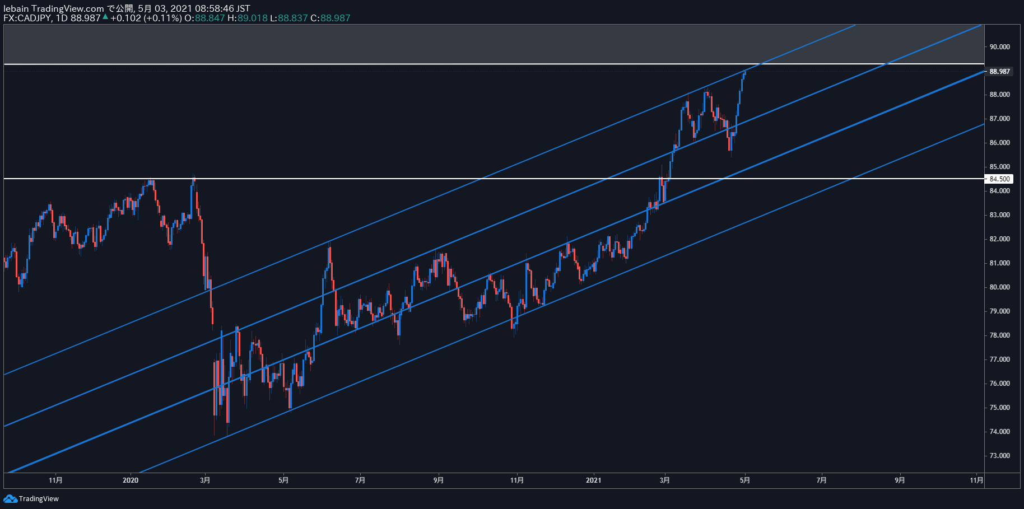This screenshot has height=509, width=1024.
Task: Click the high value H:89.018
Action: coord(247,18)
